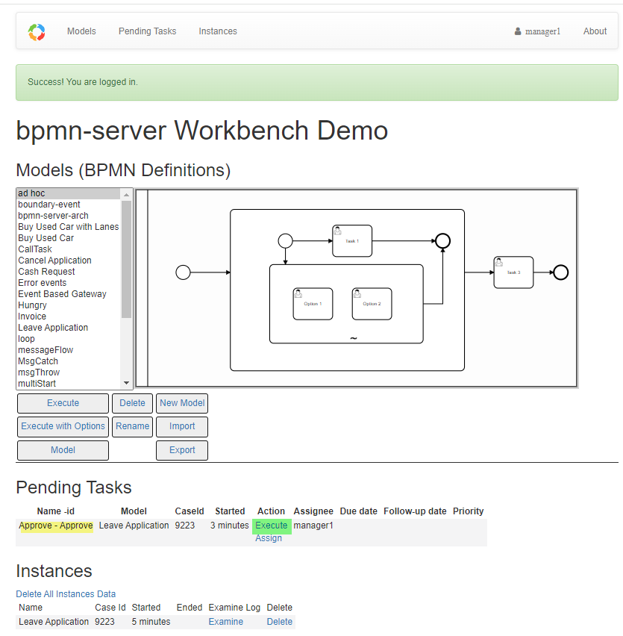Select the Task 1 node in the diagram
This screenshot has width=623, height=636.
351,240
